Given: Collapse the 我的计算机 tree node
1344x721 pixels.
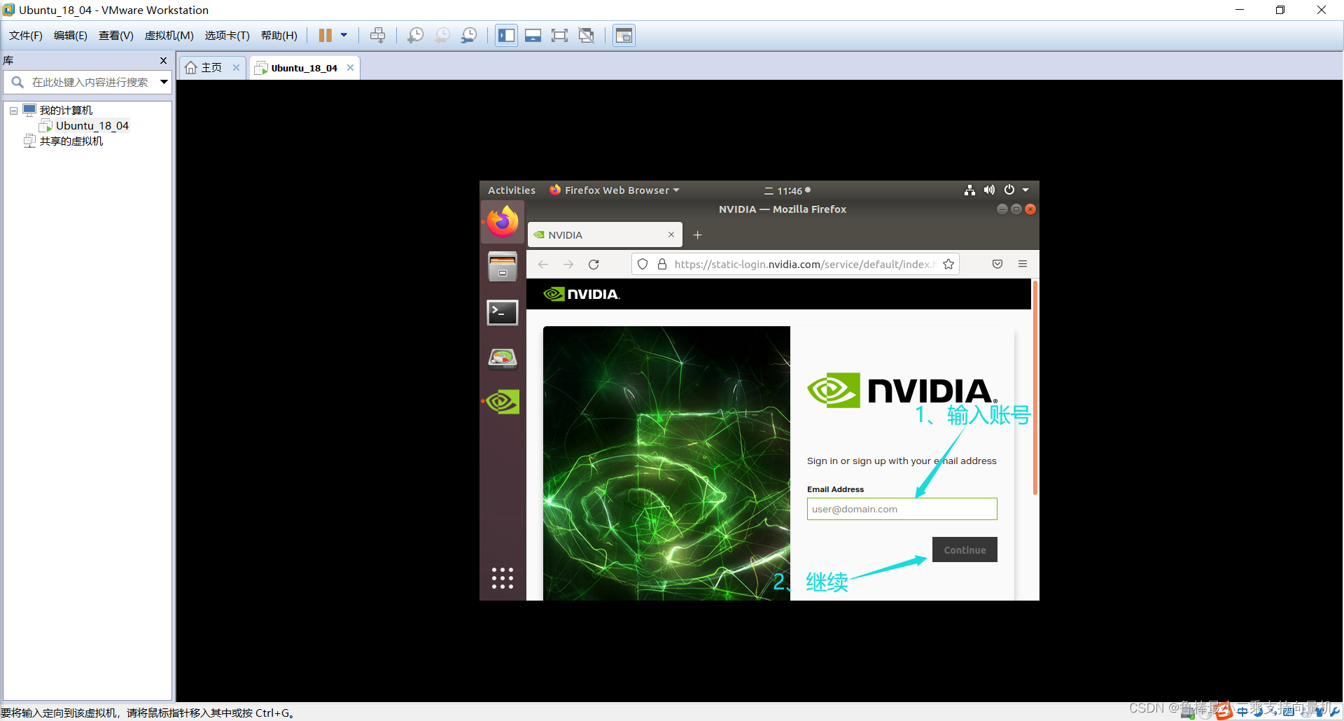Looking at the screenshot, I should [x=13, y=111].
